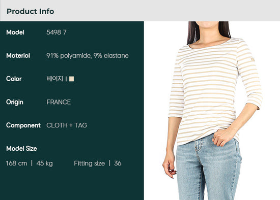This screenshot has width=280, height=200.
Task: Select the model number 5498 7
Action: [57, 32]
